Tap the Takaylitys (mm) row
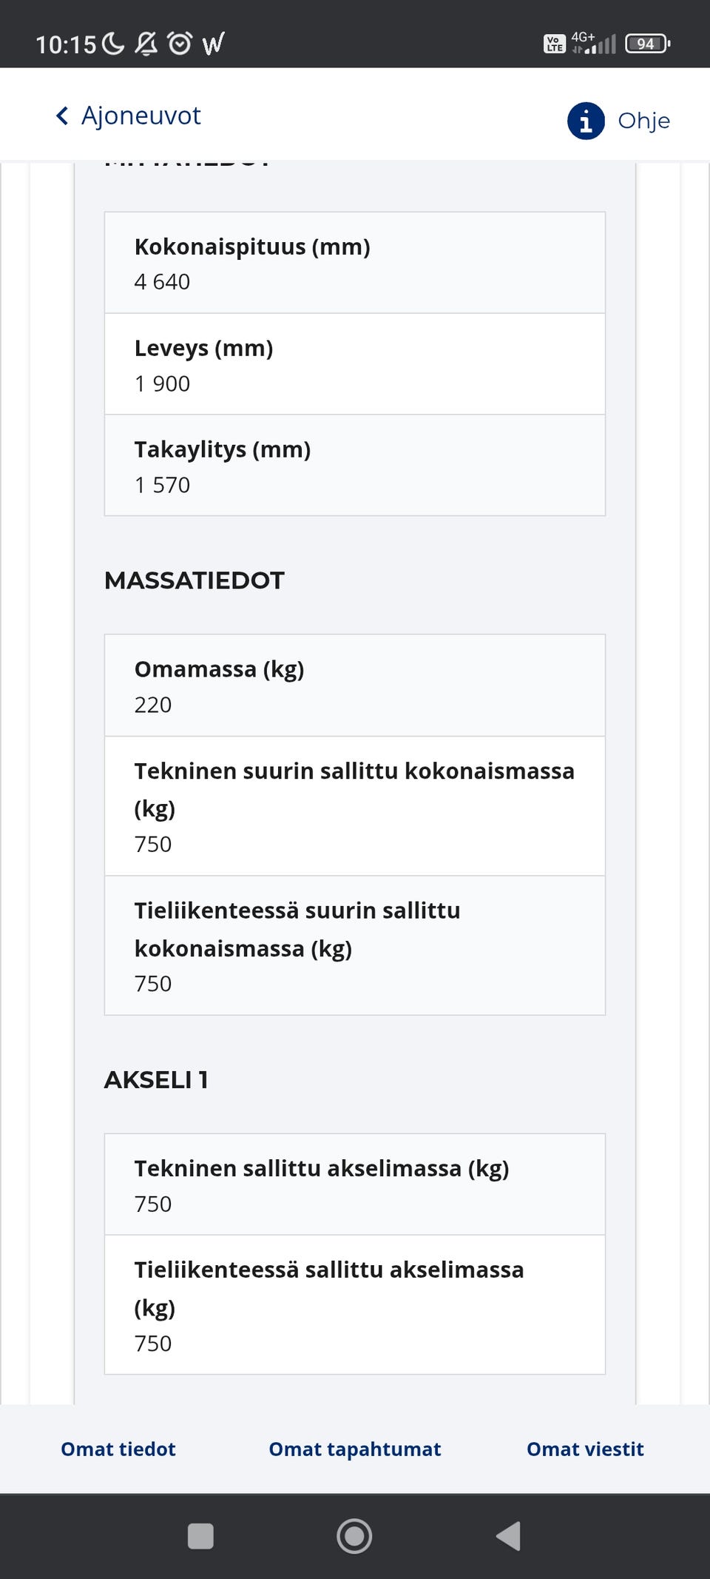710x1579 pixels. pyautogui.click(x=355, y=466)
